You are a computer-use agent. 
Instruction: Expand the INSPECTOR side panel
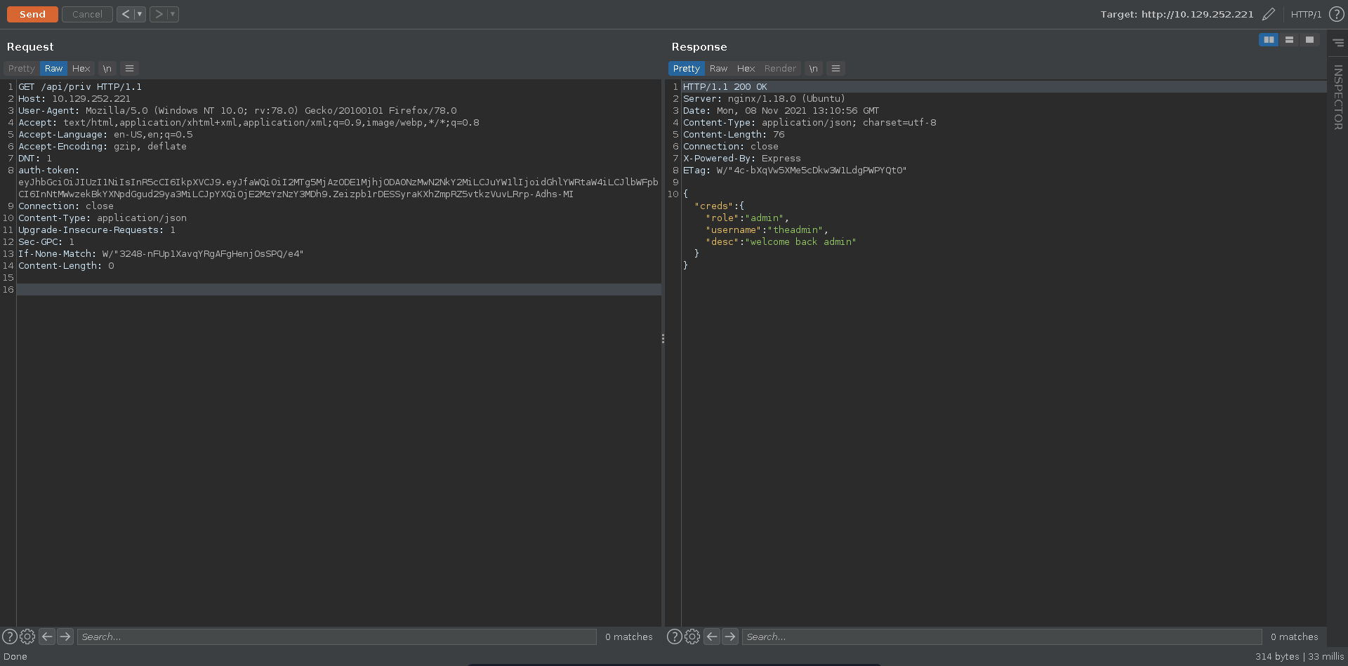point(1338,97)
